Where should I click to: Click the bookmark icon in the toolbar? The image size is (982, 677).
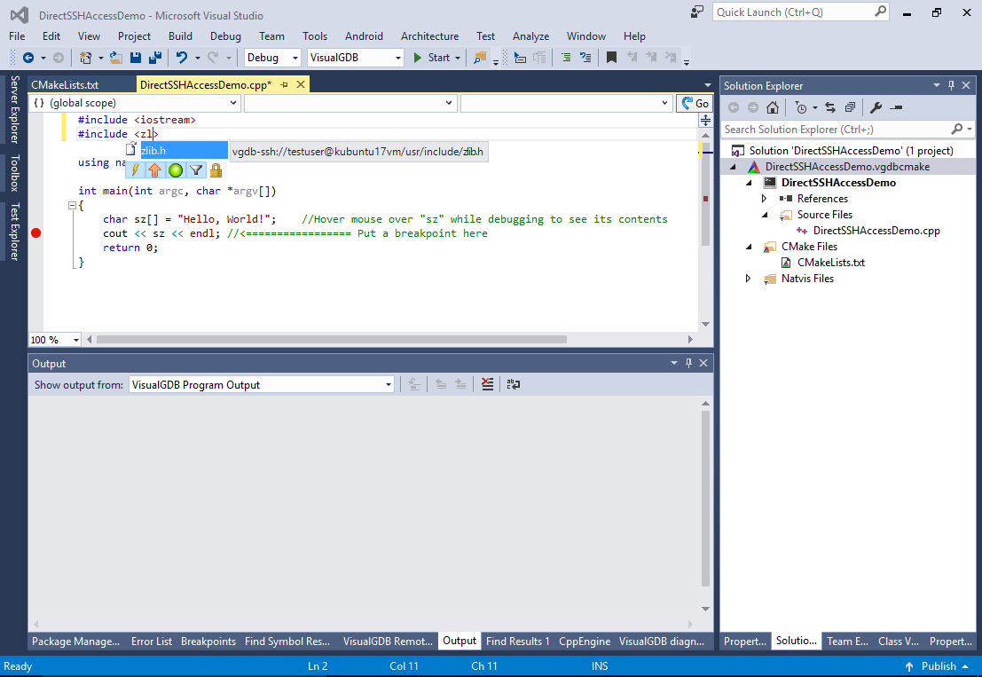(611, 58)
